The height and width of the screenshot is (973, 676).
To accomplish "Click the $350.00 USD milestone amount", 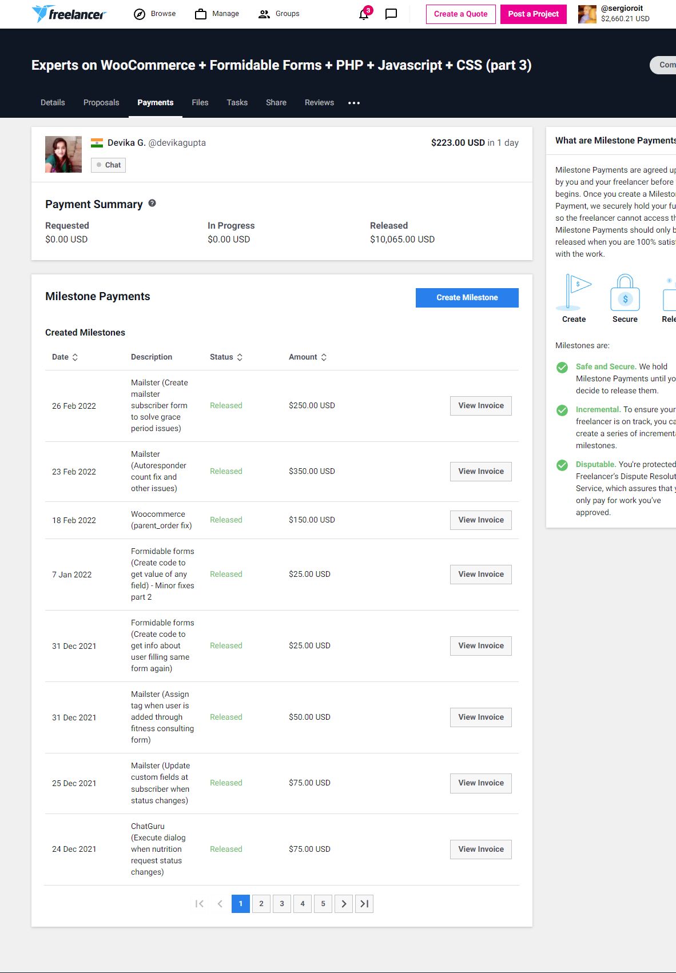I will (x=312, y=472).
